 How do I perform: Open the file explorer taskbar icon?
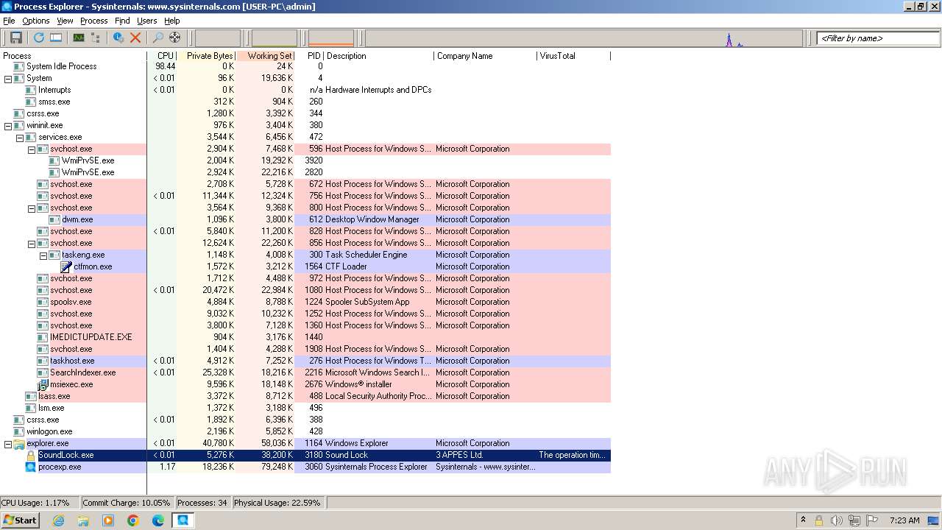point(83,520)
